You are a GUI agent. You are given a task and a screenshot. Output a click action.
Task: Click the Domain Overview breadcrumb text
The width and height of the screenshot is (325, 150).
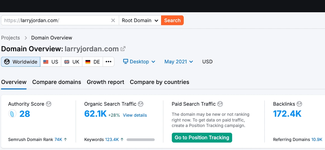coord(51,38)
